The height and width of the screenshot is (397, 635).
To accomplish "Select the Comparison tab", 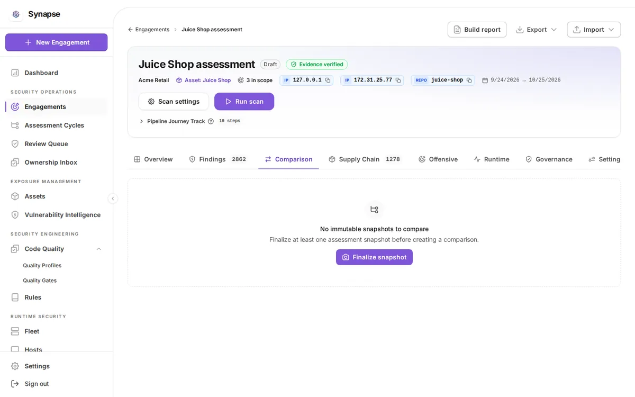I will point(288,159).
